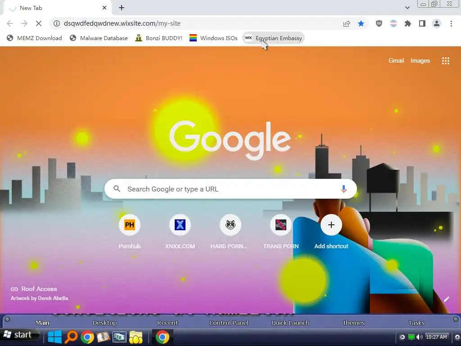The height and width of the screenshot is (346, 461).
Task: Click the 10:27 AM system clock
Action: (436, 337)
